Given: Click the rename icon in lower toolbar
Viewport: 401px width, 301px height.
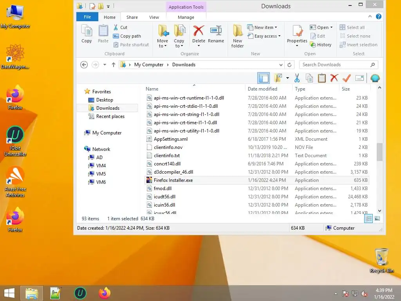Looking at the screenshot, I should tap(359, 78).
